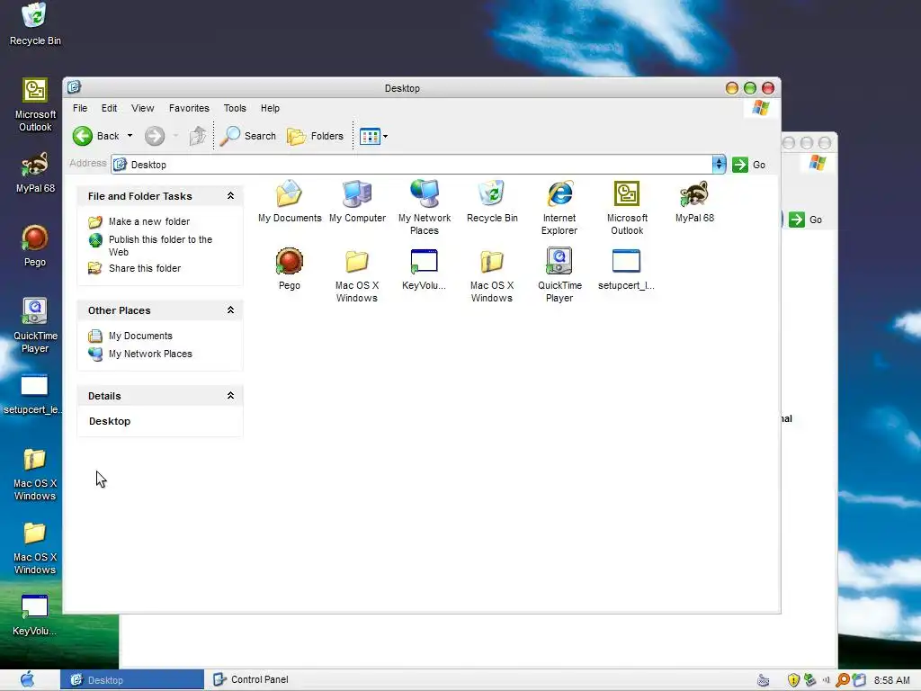Click Publish this folder to the Web

click(160, 246)
